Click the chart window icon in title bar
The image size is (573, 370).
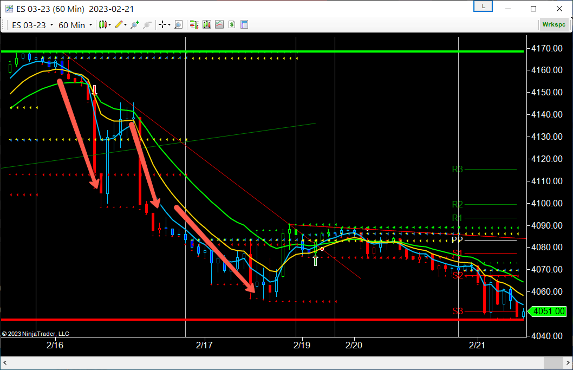(x=9, y=9)
